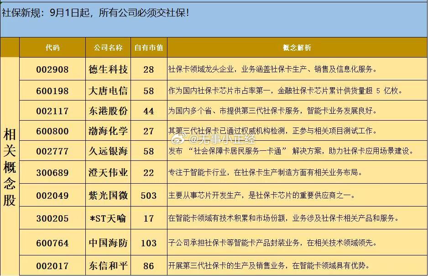This screenshot has width=428, height=276.
Task: Click stock code 002117
Action: click(x=52, y=111)
